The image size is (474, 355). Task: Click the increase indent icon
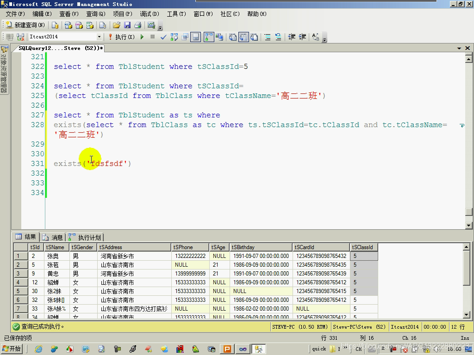pyautogui.click(x=302, y=37)
